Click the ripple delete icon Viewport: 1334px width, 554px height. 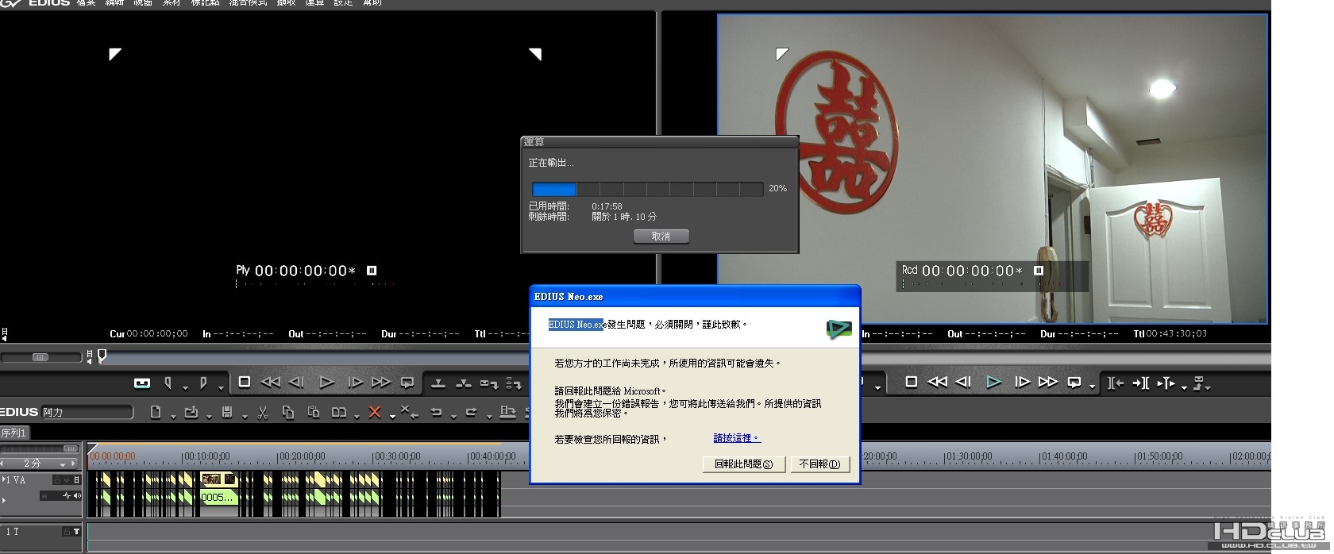click(408, 412)
